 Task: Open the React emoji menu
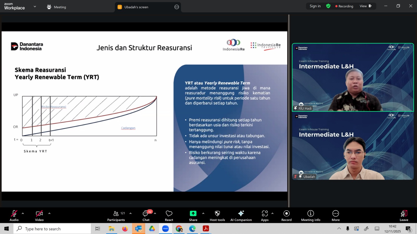pos(169,216)
